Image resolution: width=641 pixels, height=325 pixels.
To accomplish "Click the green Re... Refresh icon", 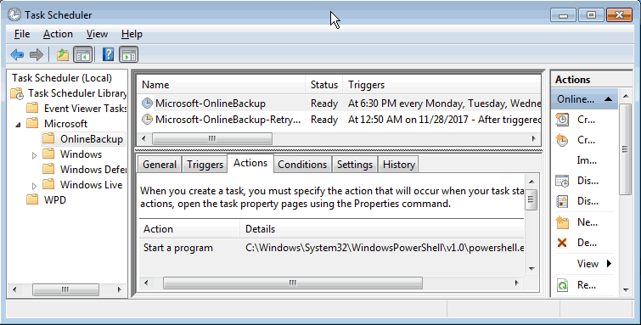I will (562, 285).
